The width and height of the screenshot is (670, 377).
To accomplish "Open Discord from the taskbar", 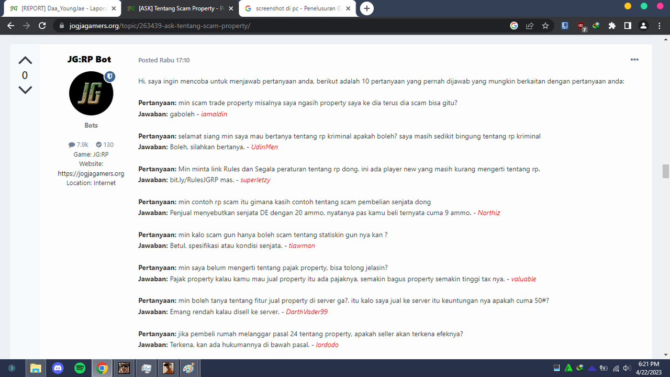I will 58,368.
